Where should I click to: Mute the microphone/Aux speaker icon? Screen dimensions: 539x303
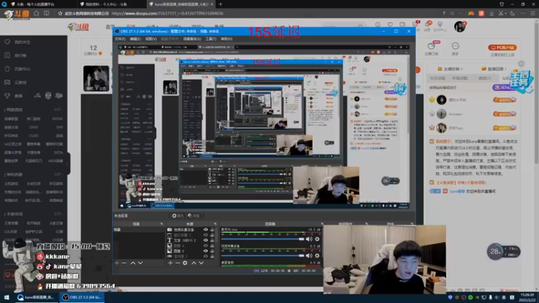point(309,239)
